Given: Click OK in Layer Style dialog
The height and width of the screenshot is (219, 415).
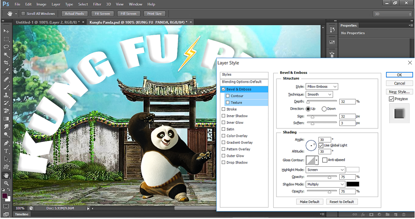Looking at the screenshot, I should 399,75.
